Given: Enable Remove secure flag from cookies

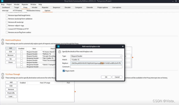Looking at the screenshot, I should pyautogui.click(x=7, y=32).
